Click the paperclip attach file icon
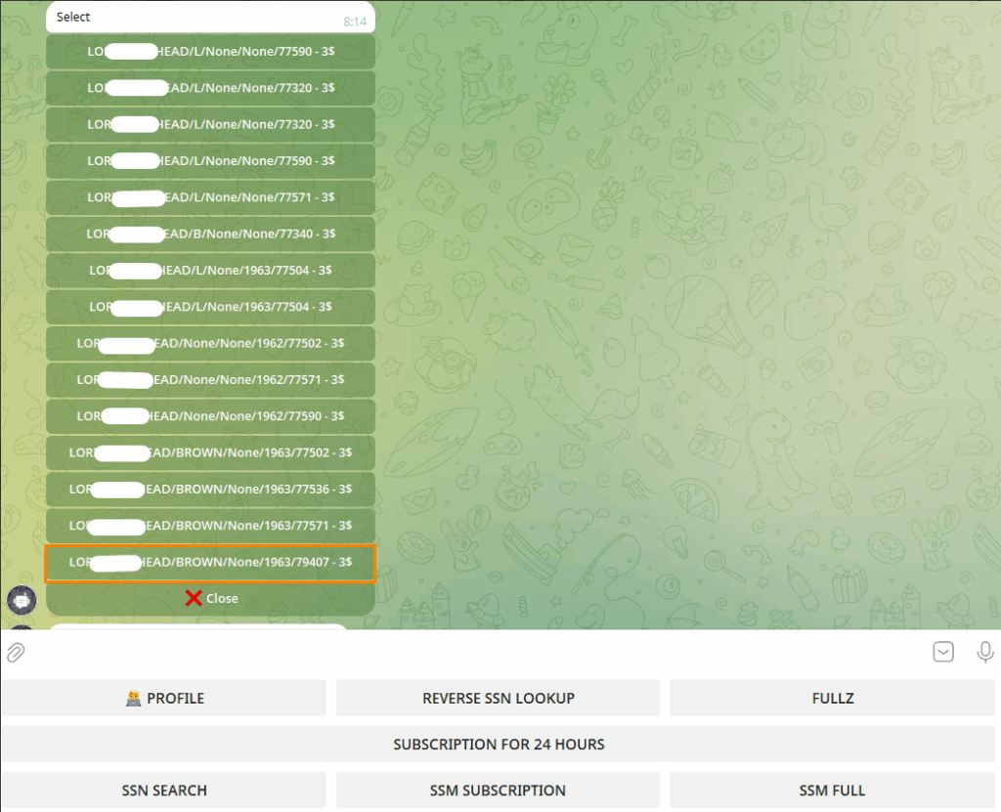The width and height of the screenshot is (1001, 812). pyautogui.click(x=16, y=652)
